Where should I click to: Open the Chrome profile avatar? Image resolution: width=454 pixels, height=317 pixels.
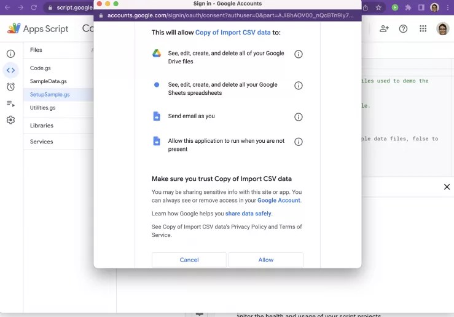(434, 7)
